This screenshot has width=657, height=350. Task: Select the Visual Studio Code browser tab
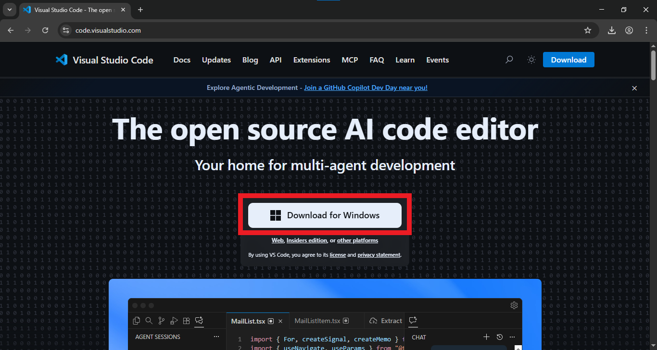(x=75, y=10)
